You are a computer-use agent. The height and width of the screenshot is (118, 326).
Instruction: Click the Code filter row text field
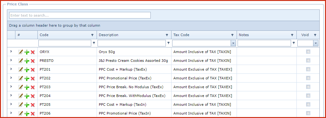[65, 43]
